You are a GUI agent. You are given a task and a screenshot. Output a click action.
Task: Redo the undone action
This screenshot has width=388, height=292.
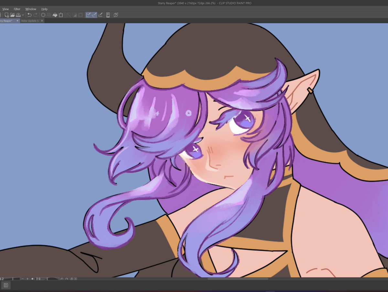tap(35, 15)
